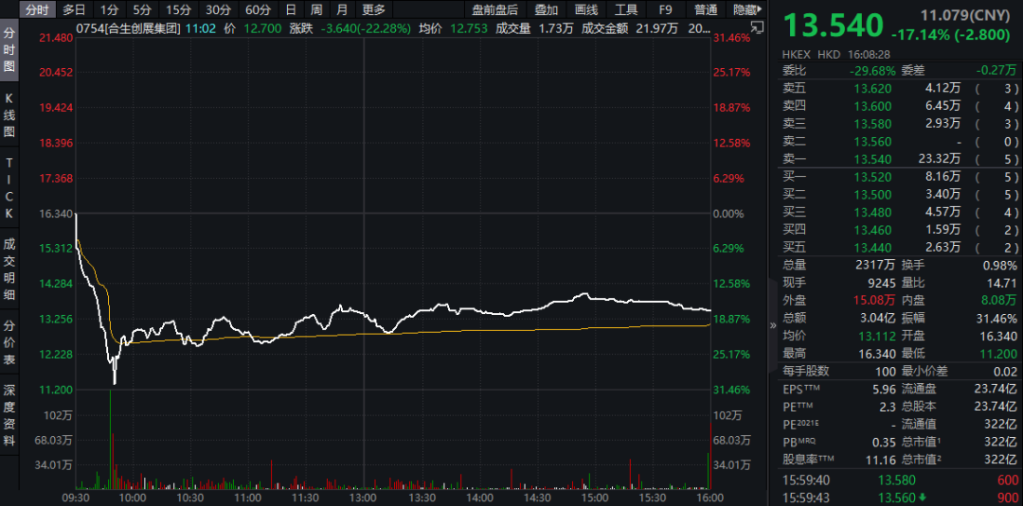The width and height of the screenshot is (1023, 506).
Task: Toggle 盘前盘后 pre/post-market display
Action: tap(494, 9)
